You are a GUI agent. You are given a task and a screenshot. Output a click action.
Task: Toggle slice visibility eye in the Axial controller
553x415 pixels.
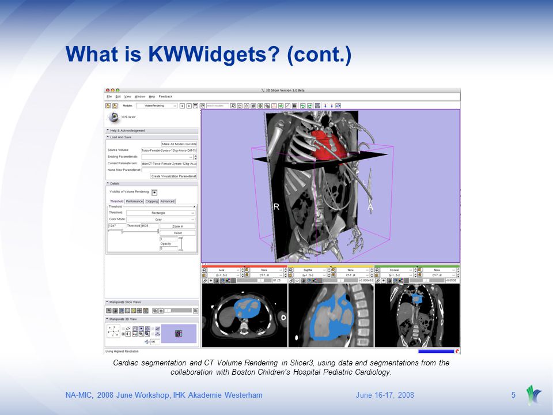tap(211, 281)
